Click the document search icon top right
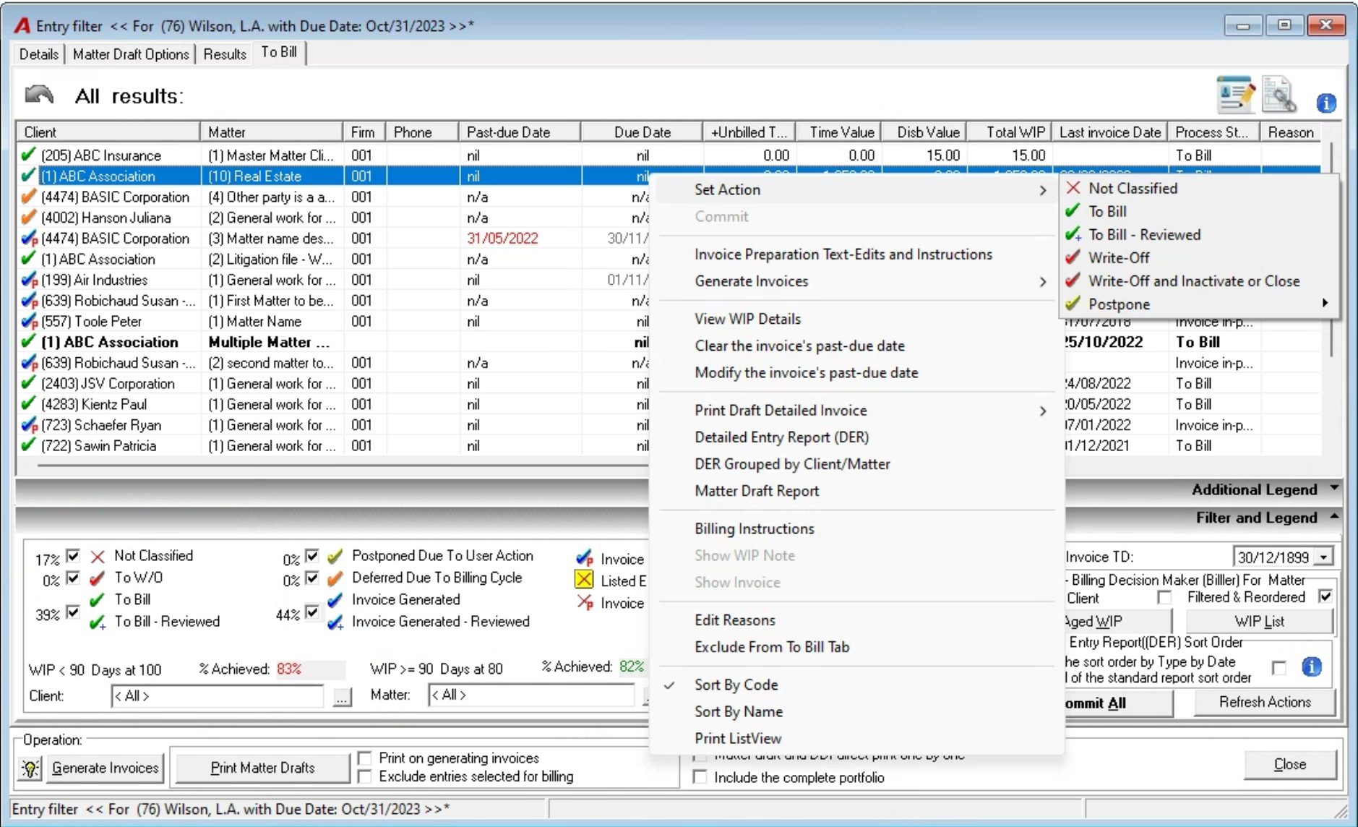This screenshot has width=1358, height=827. 1279,95
